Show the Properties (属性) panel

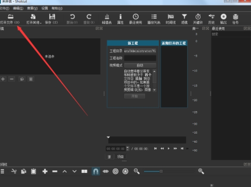click(120, 19)
